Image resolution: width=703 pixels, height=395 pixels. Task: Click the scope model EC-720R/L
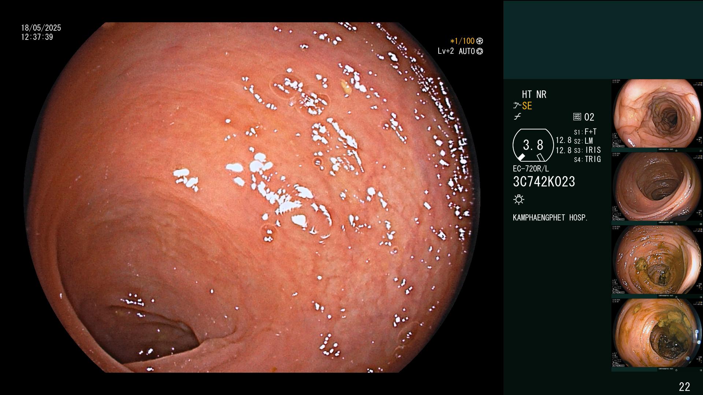[531, 169]
